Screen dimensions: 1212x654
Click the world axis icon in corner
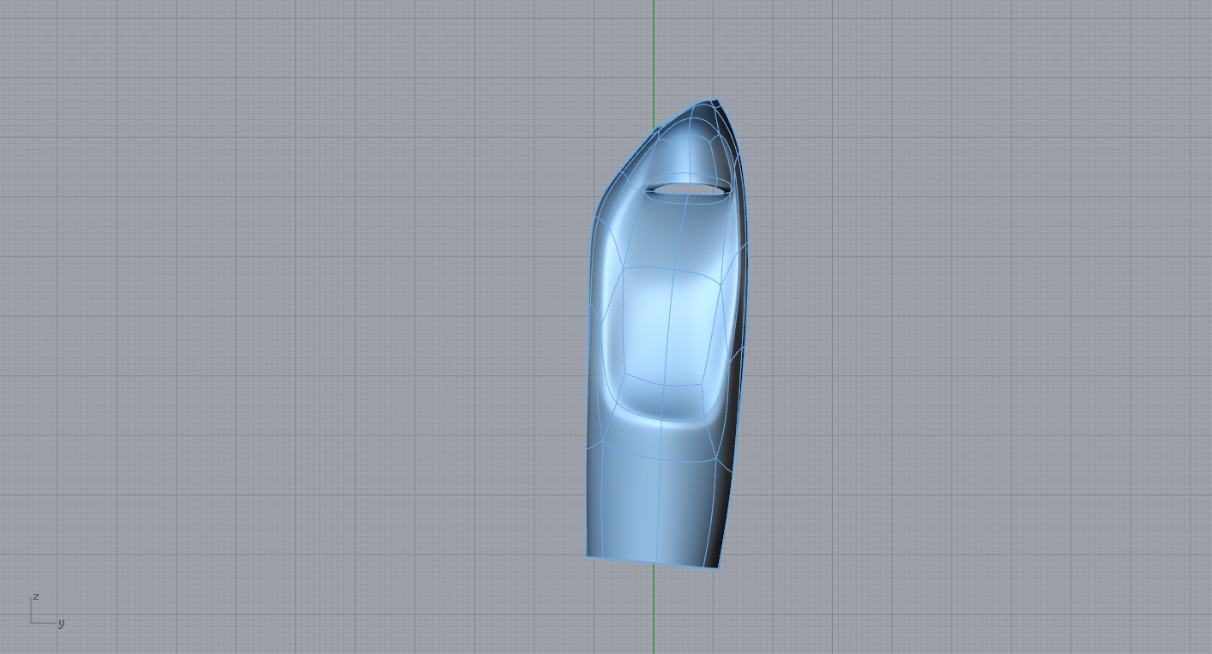(x=48, y=611)
